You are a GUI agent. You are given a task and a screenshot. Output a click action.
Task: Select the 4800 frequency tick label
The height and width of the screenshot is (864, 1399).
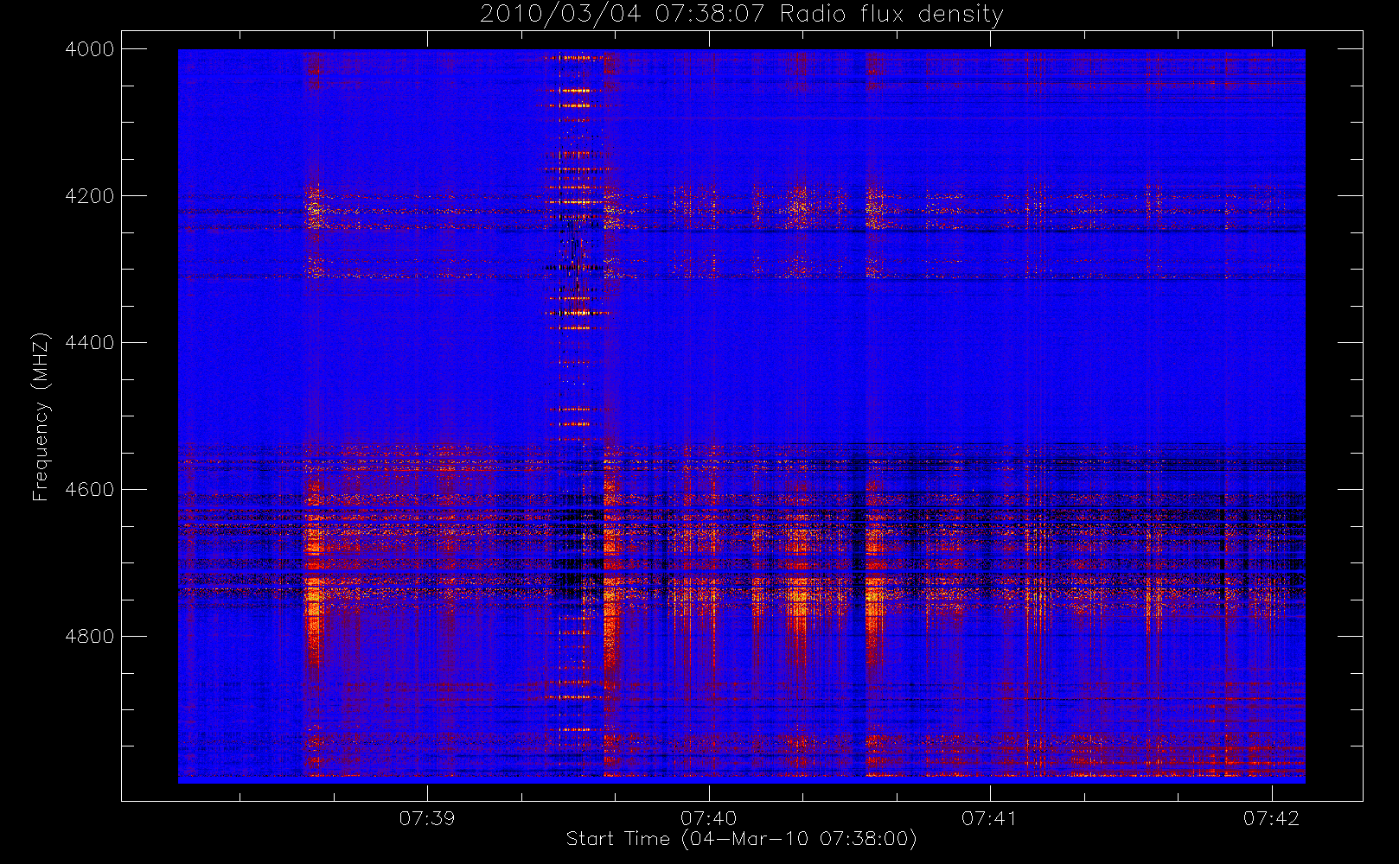(90, 637)
